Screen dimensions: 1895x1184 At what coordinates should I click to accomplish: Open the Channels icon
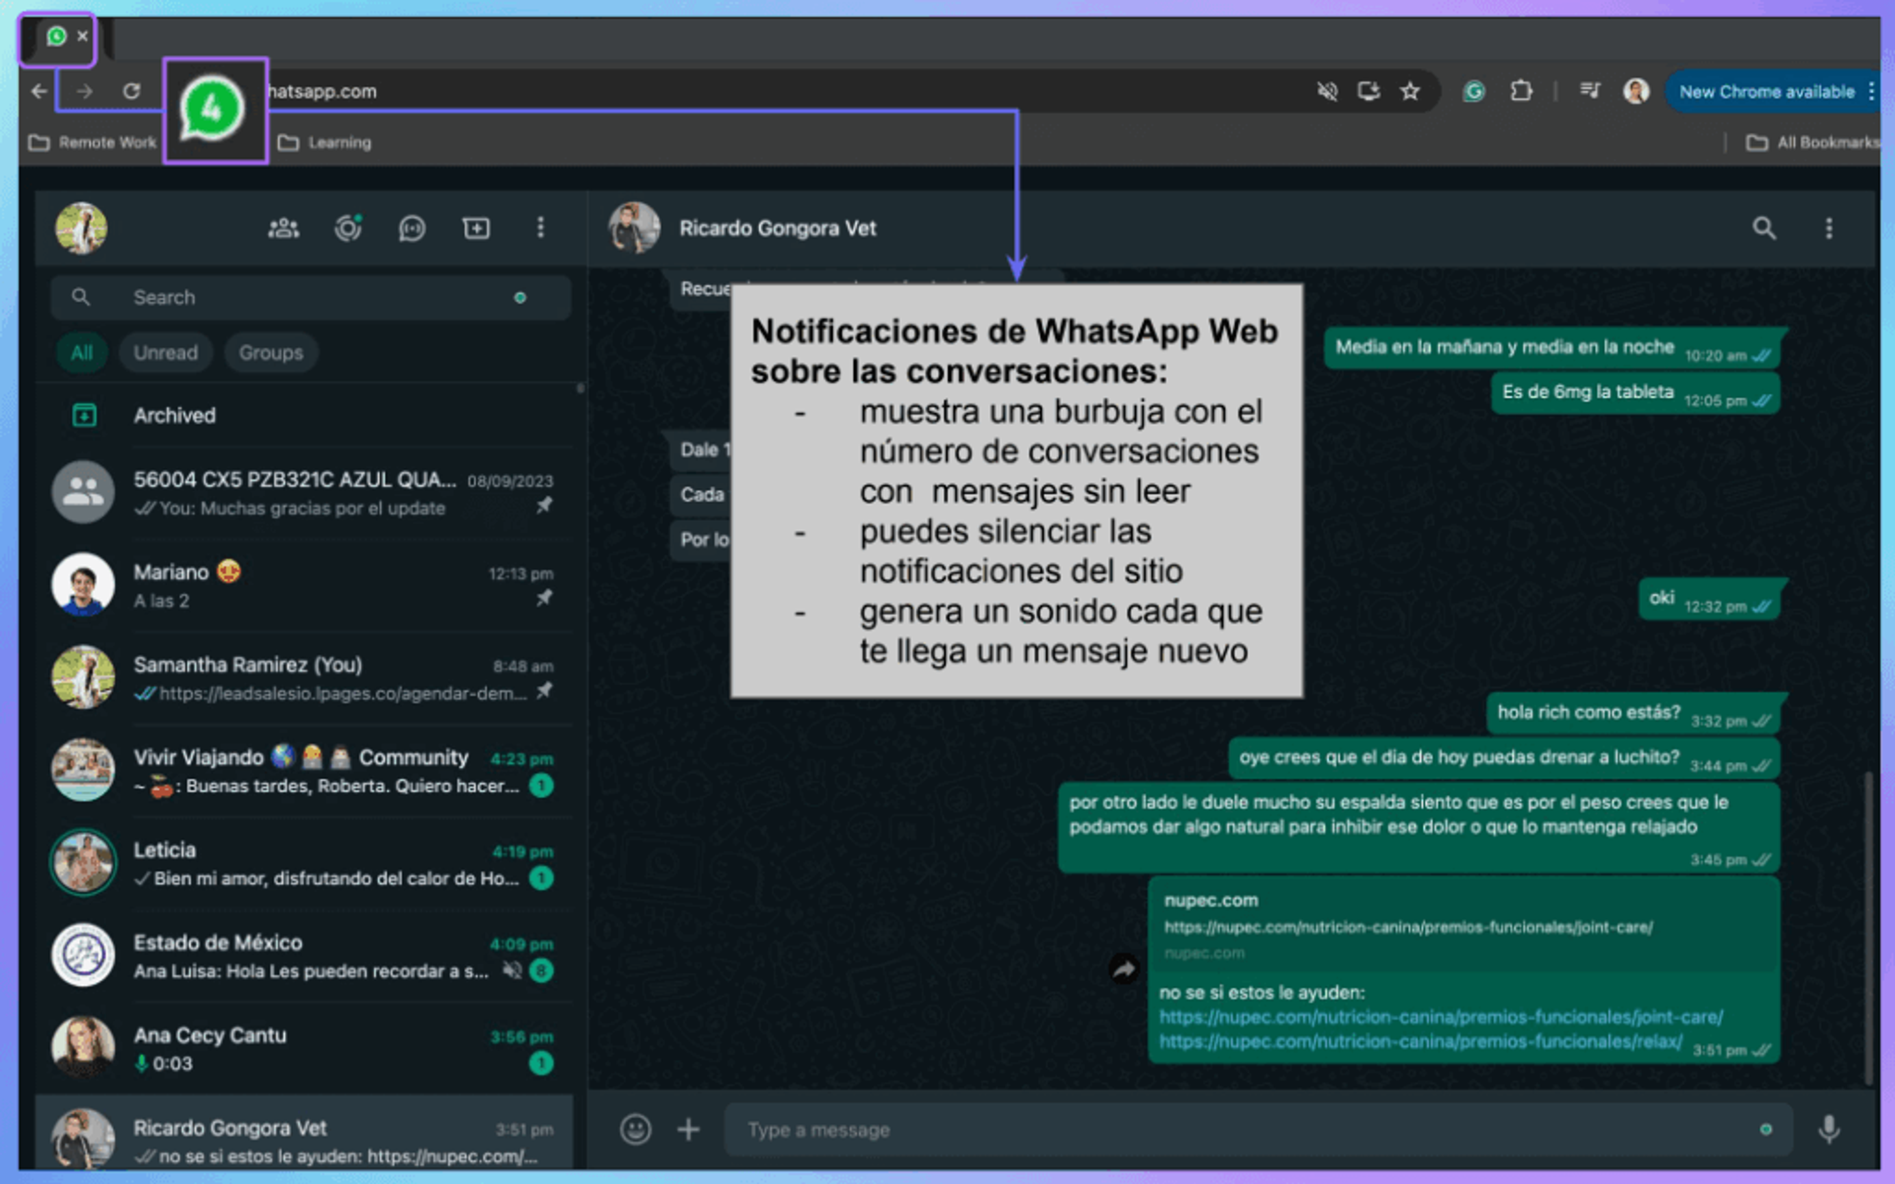(412, 228)
